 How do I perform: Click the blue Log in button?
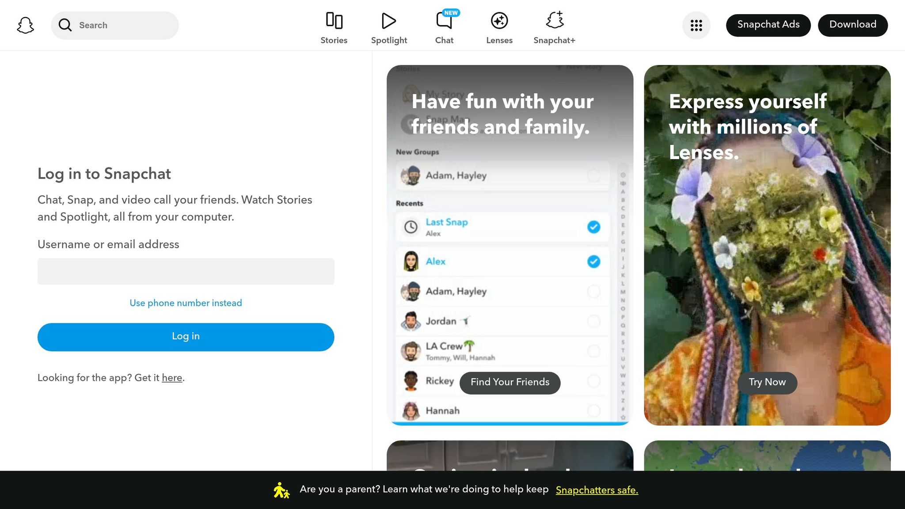click(x=186, y=337)
